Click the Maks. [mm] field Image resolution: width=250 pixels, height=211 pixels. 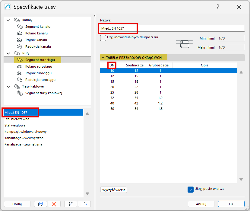tap(231, 47)
